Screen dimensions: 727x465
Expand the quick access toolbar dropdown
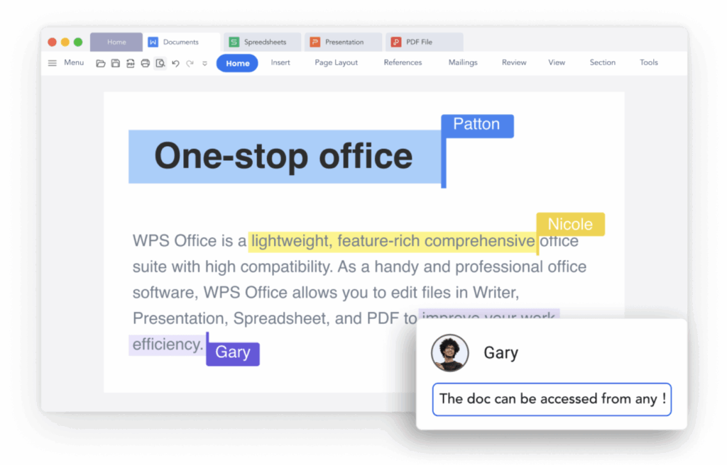[x=204, y=63]
